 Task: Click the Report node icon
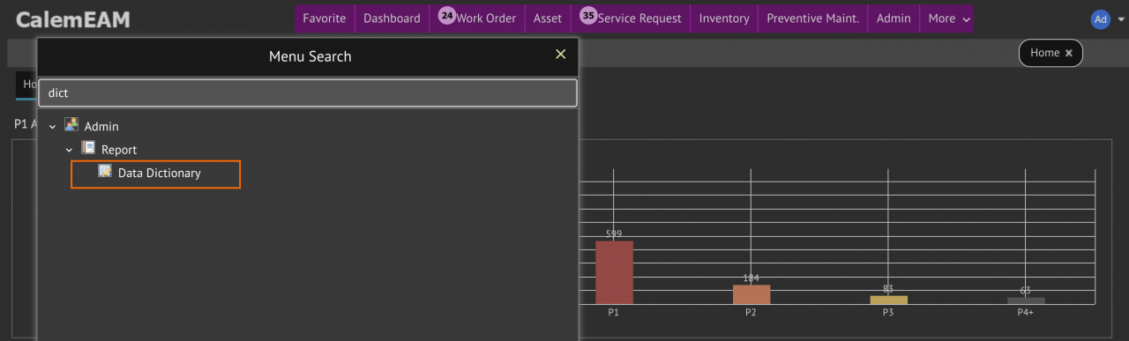tap(88, 148)
